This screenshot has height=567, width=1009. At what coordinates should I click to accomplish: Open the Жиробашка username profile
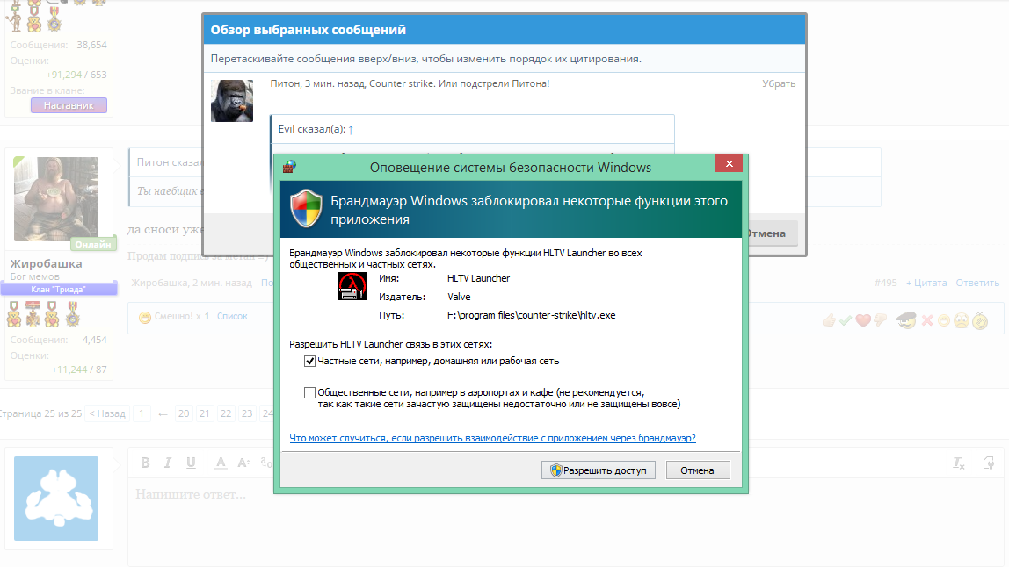pos(47,263)
